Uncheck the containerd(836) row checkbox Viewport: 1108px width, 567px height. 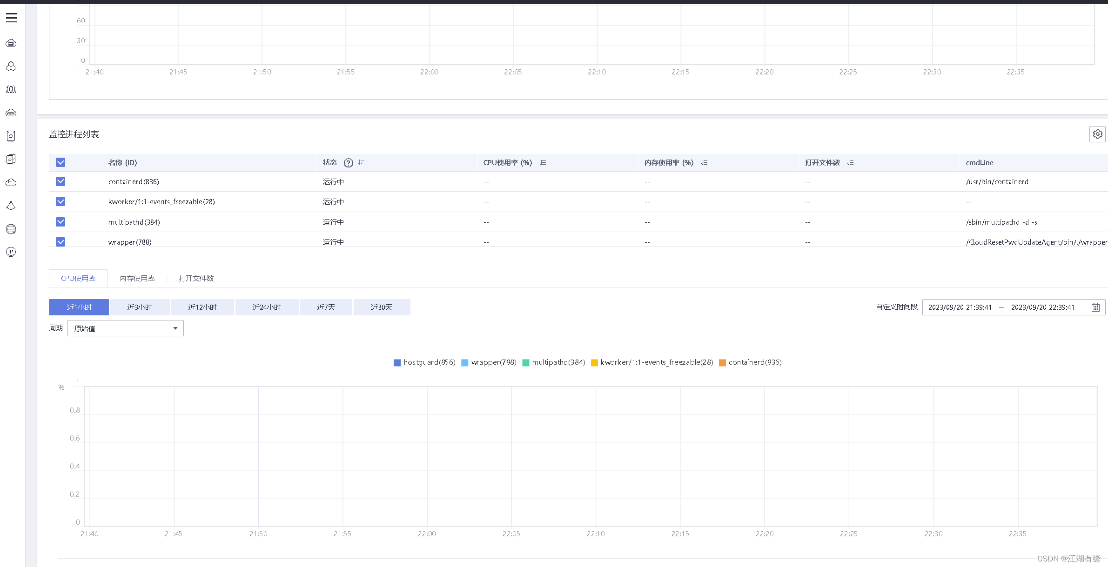(60, 181)
